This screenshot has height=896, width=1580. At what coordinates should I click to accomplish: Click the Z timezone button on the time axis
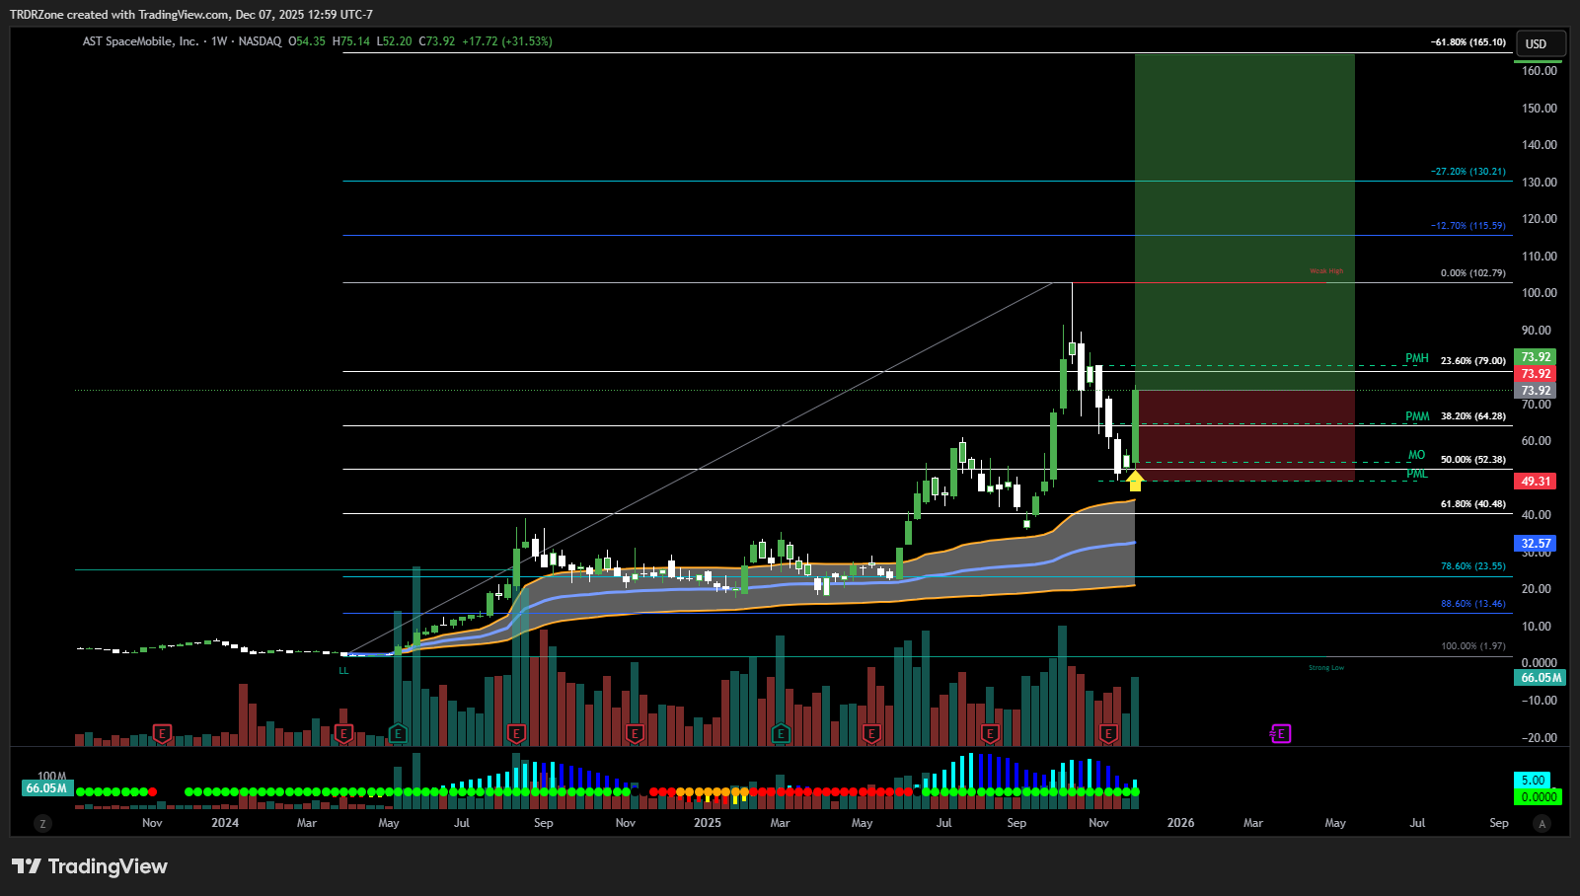[42, 823]
